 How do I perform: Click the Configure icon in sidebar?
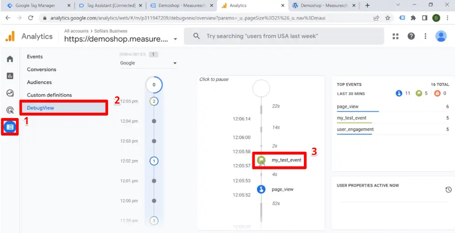[x=10, y=127]
